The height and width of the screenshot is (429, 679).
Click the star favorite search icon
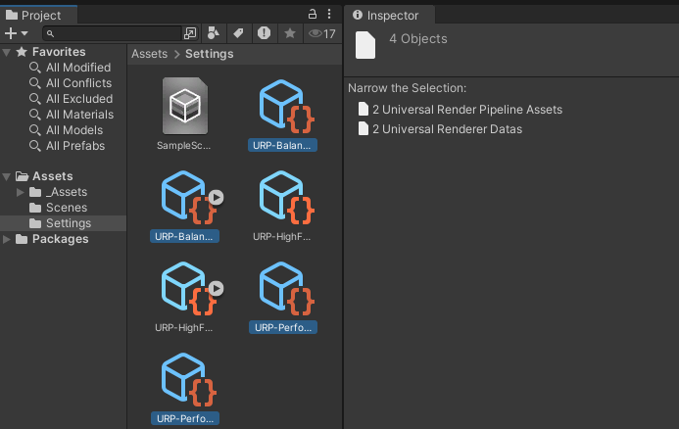[290, 33]
